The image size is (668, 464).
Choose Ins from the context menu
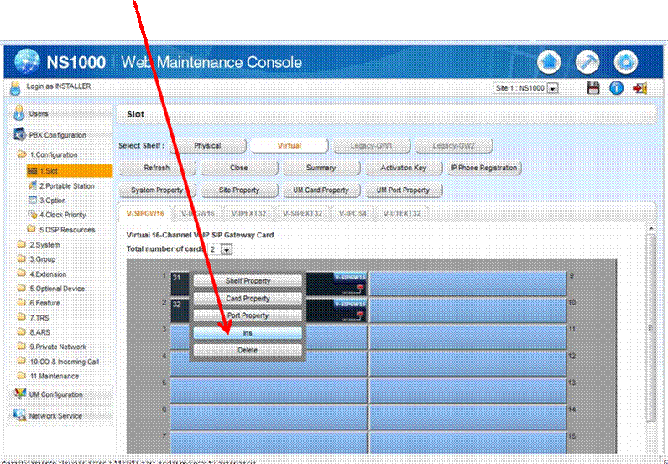[x=248, y=333]
